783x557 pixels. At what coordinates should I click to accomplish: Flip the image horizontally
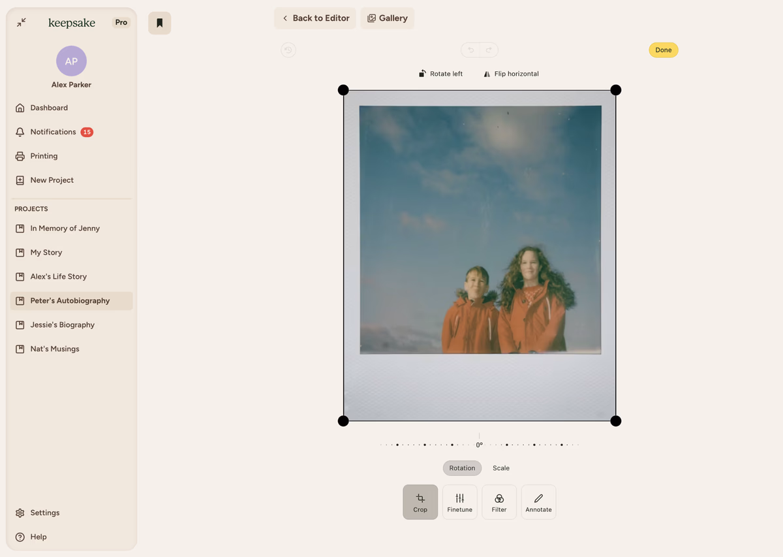[511, 74]
